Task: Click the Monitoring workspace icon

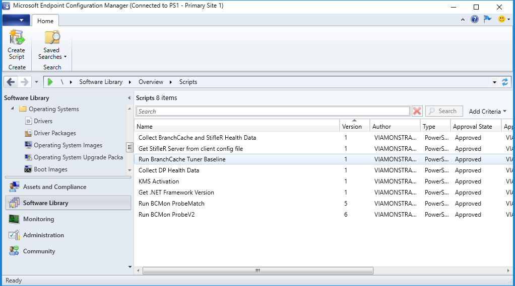Action: pyautogui.click(x=14, y=219)
